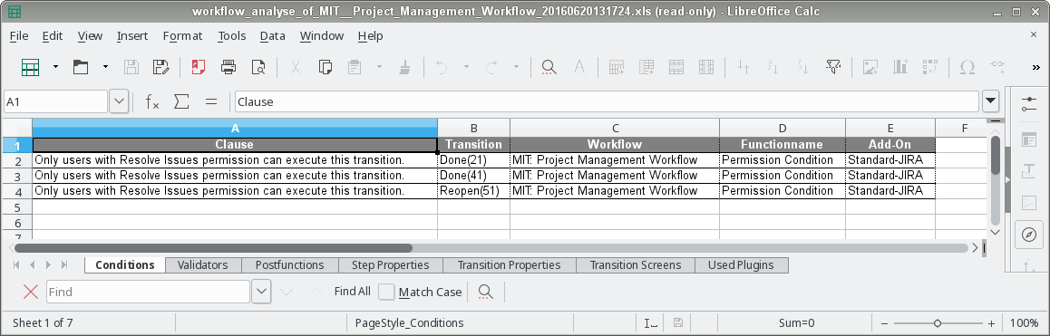1050x336 pixels.
Task: Open the recent files dropdown arrow
Action: click(105, 67)
